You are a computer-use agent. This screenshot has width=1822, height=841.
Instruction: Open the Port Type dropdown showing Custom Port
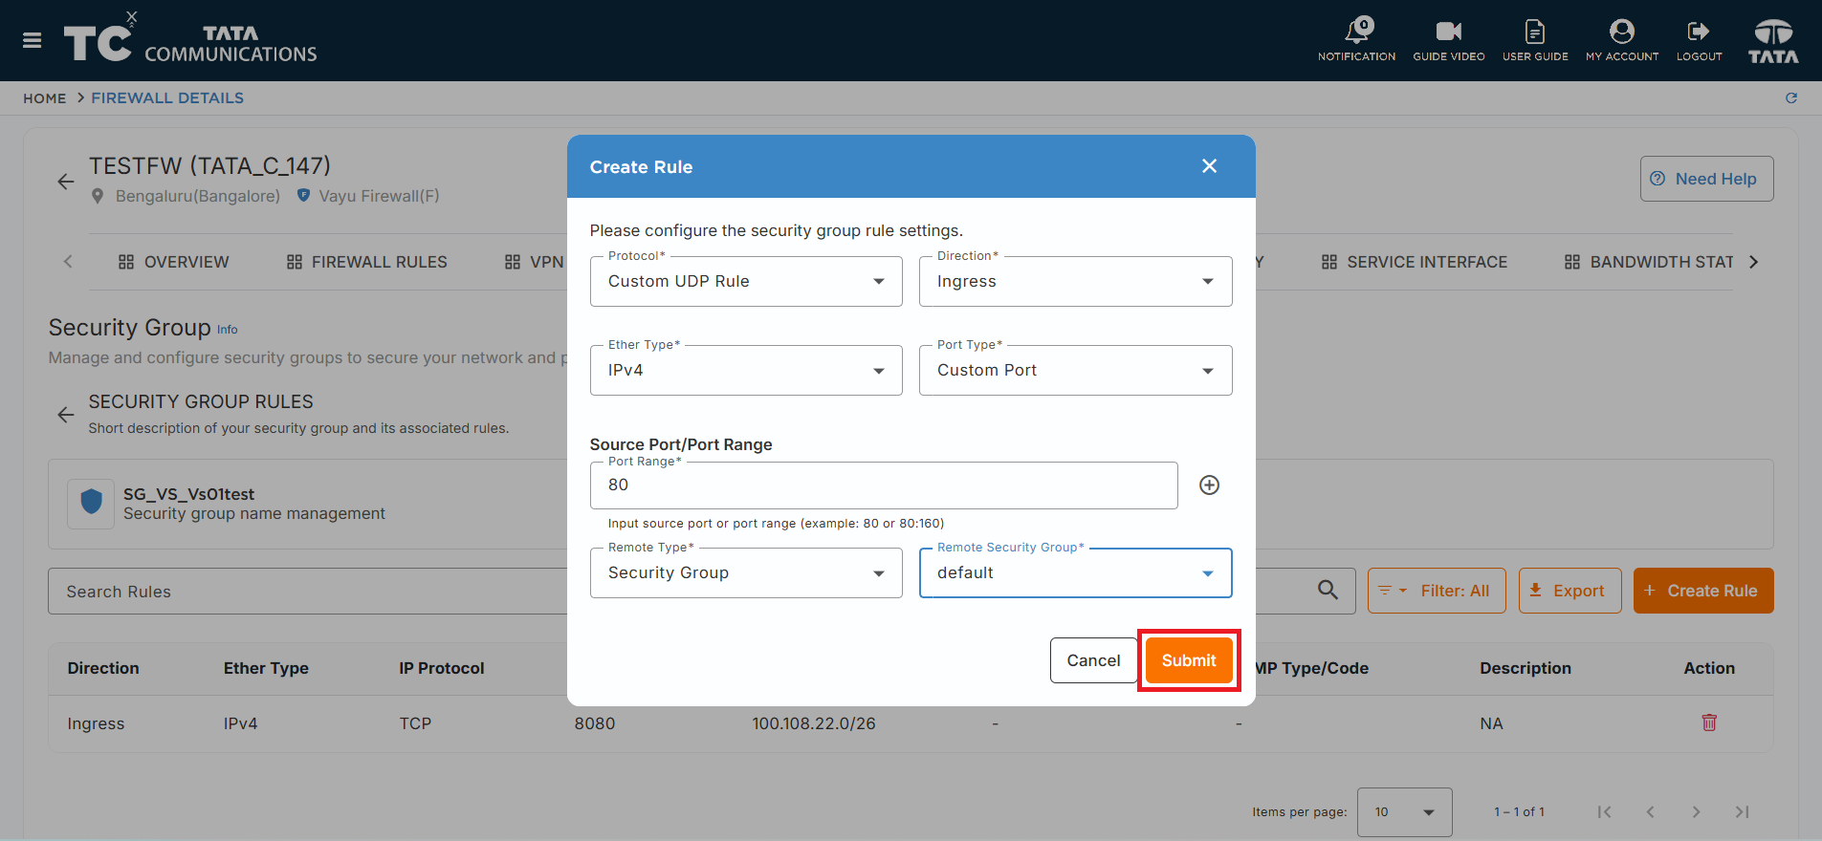pos(1075,370)
